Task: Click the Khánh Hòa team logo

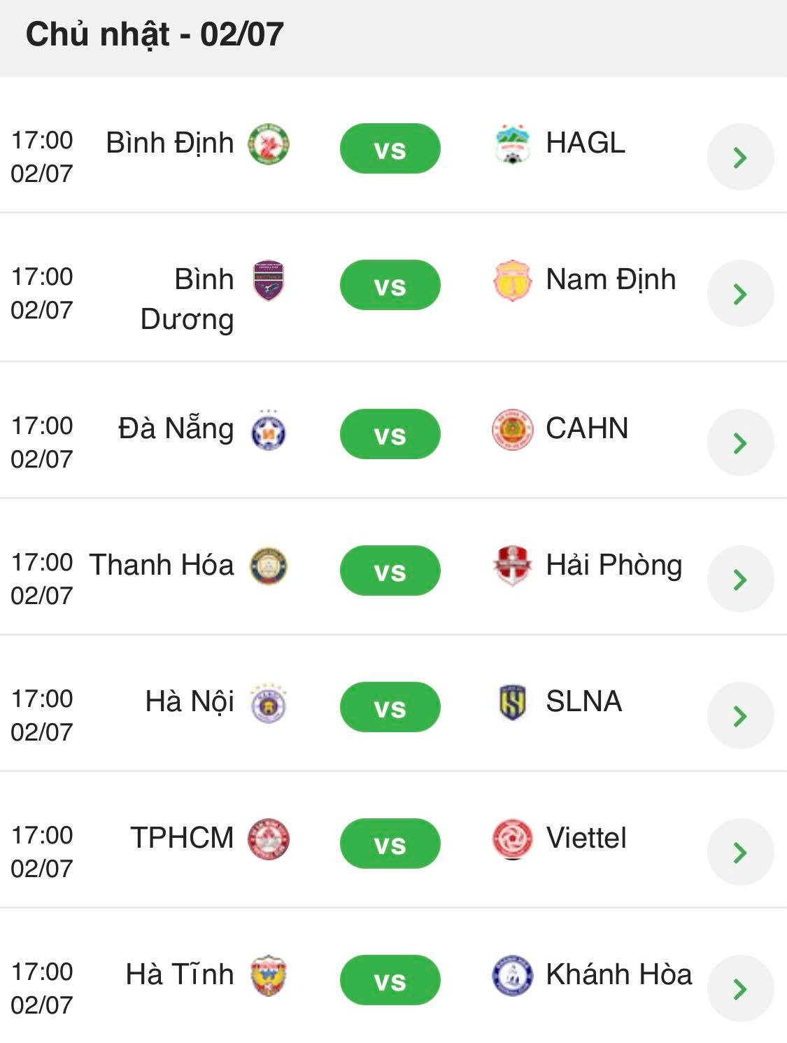Action: point(512,975)
